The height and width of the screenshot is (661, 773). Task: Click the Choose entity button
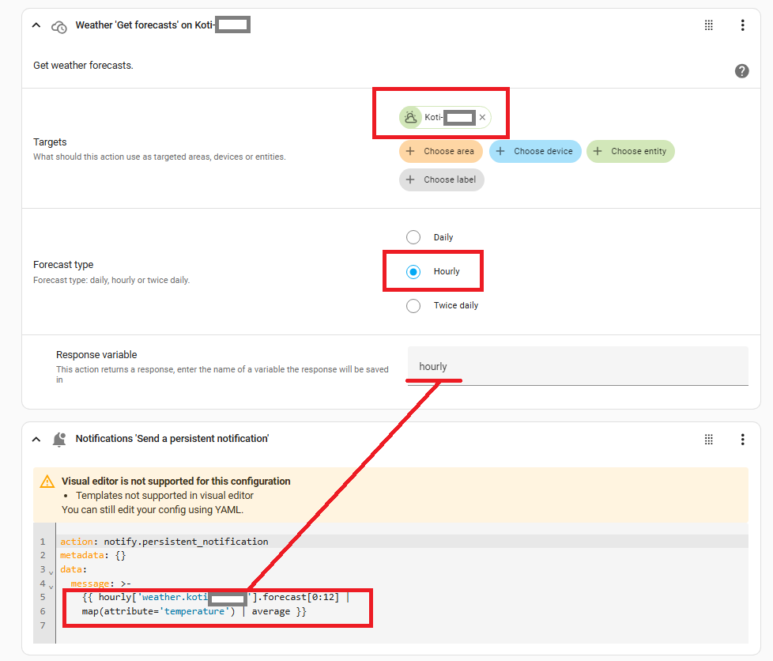[630, 151]
